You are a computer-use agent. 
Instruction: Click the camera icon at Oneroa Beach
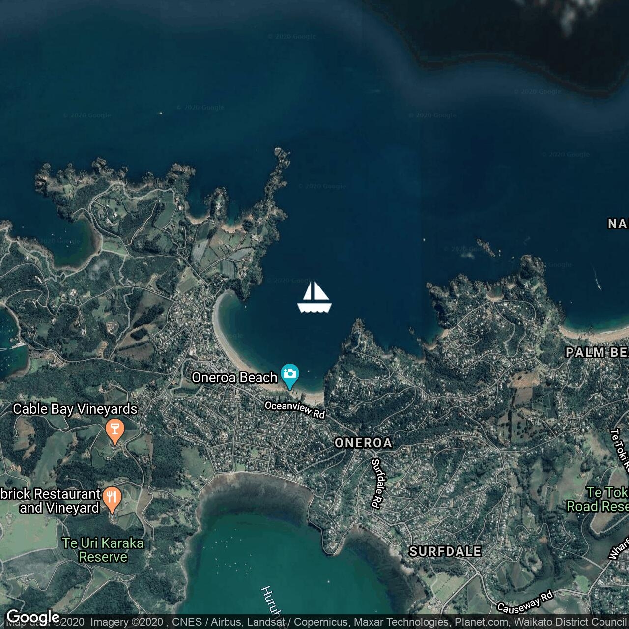point(290,375)
